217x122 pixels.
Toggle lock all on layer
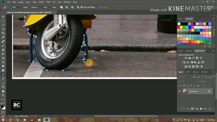coord(198,86)
